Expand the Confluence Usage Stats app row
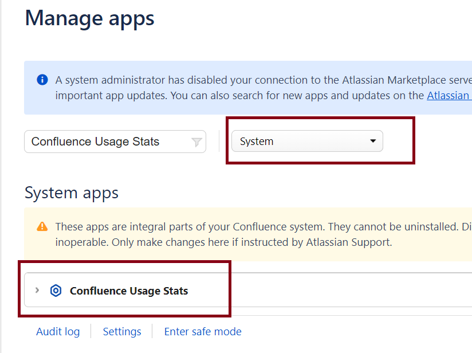The width and height of the screenshot is (472, 353). [x=37, y=291]
